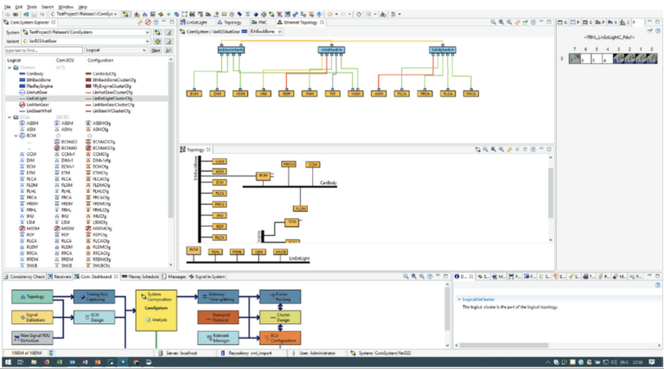Open the Logical filter type dropdown
The width and height of the screenshot is (664, 369).
[x=143, y=50]
